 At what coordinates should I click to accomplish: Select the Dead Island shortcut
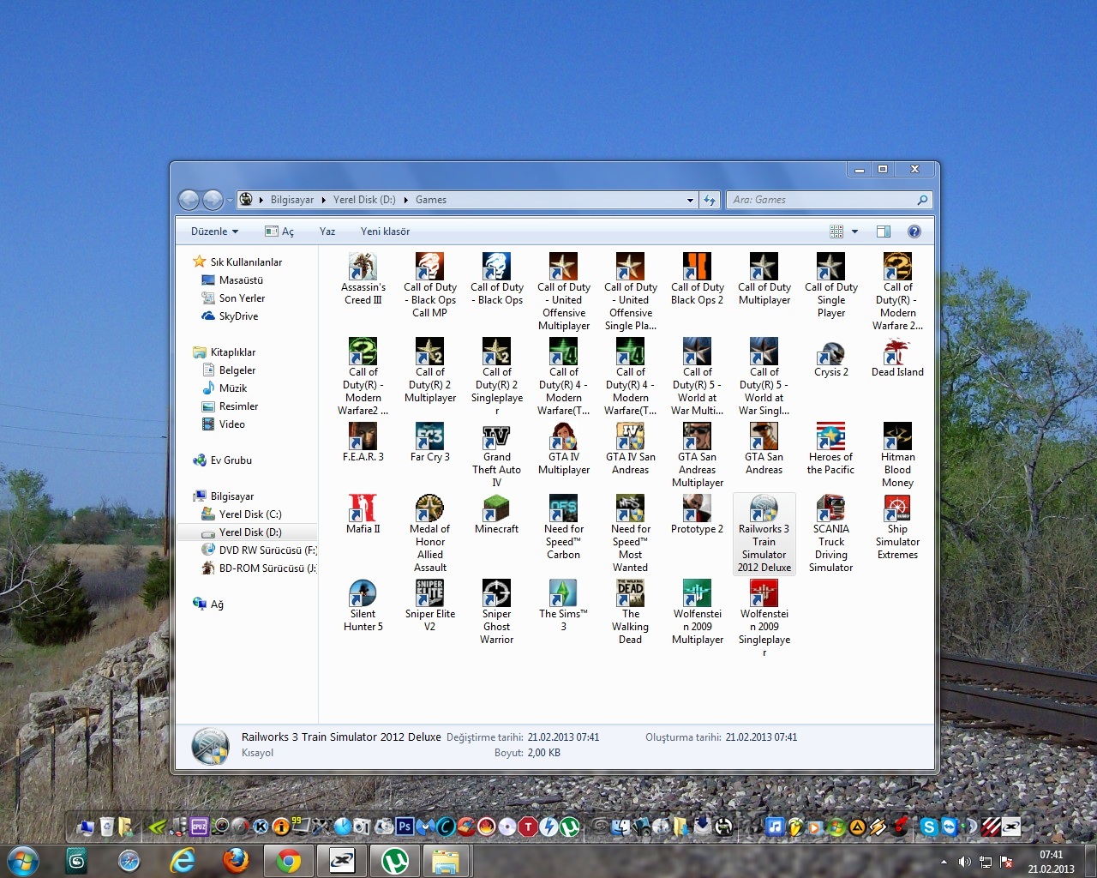click(x=897, y=358)
